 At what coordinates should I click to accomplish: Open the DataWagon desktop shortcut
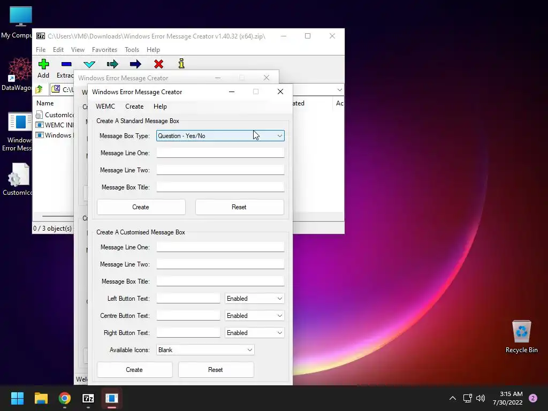(x=20, y=74)
